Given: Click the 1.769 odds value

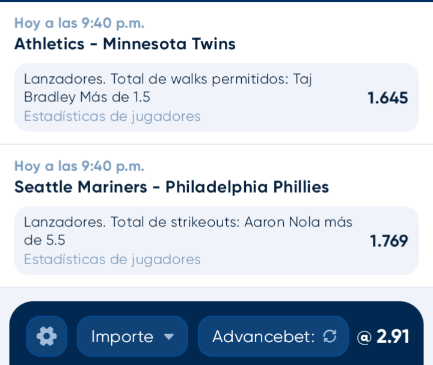Looking at the screenshot, I should point(389,241).
